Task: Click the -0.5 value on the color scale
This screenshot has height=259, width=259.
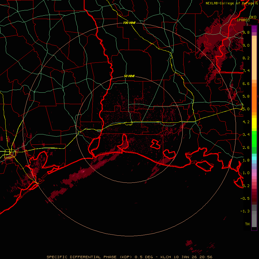Action: (x=245, y=199)
